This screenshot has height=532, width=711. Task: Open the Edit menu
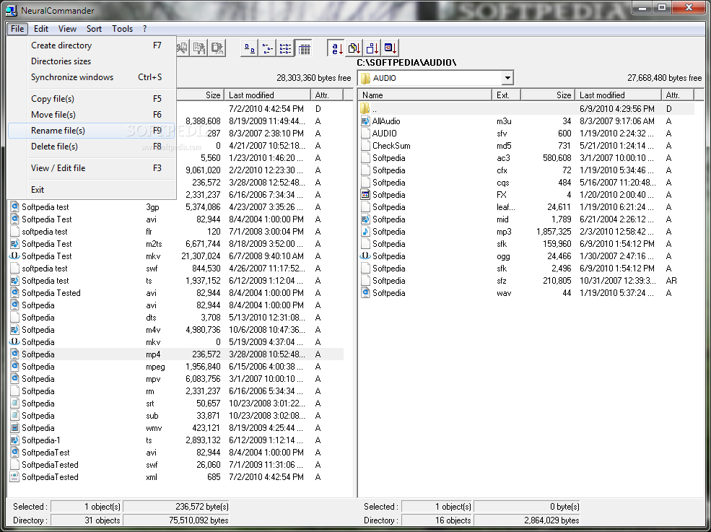coord(41,29)
